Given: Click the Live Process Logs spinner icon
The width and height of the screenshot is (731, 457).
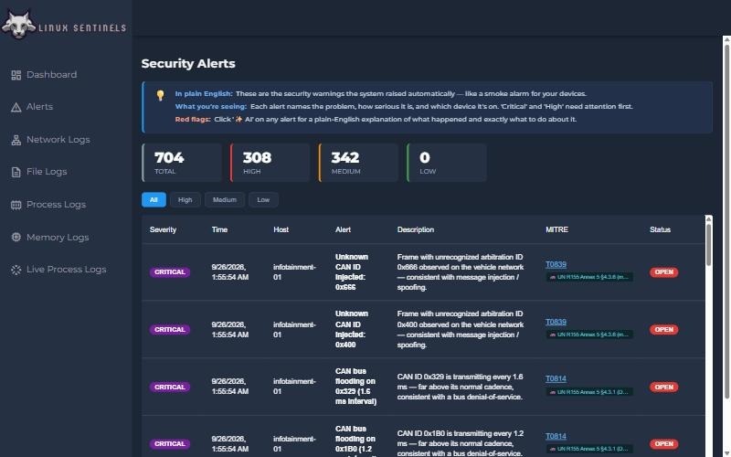Looking at the screenshot, I should coord(16,270).
